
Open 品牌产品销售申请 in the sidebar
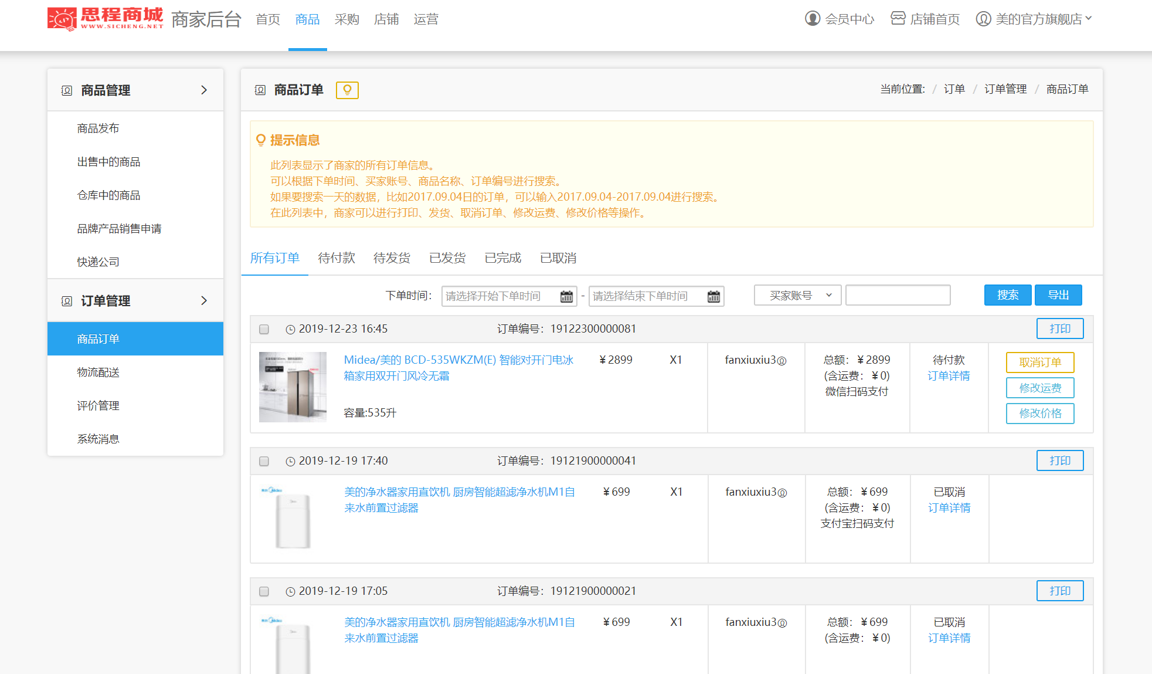[120, 229]
